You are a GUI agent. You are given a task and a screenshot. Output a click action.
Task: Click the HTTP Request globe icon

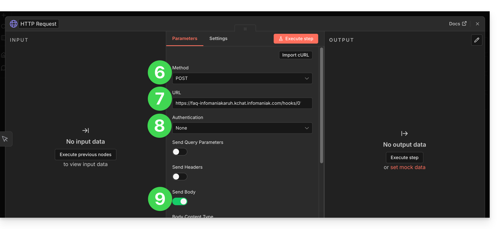(x=14, y=24)
